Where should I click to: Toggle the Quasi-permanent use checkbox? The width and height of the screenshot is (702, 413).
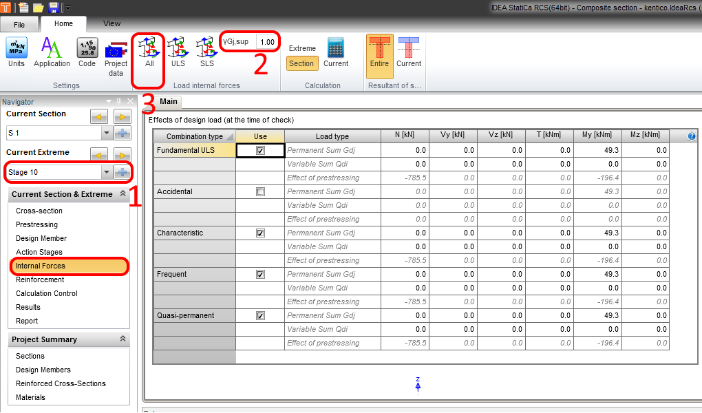tap(260, 315)
